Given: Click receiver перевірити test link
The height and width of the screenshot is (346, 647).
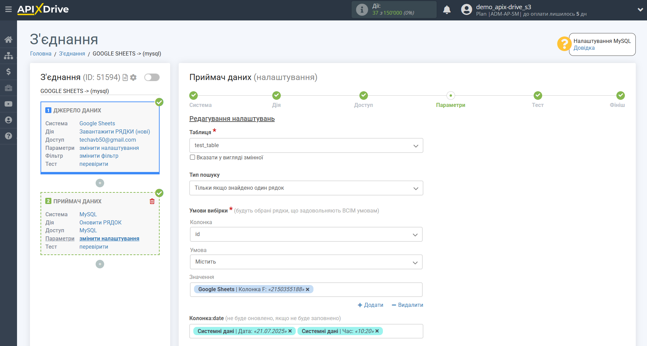Looking at the screenshot, I should (x=94, y=247).
